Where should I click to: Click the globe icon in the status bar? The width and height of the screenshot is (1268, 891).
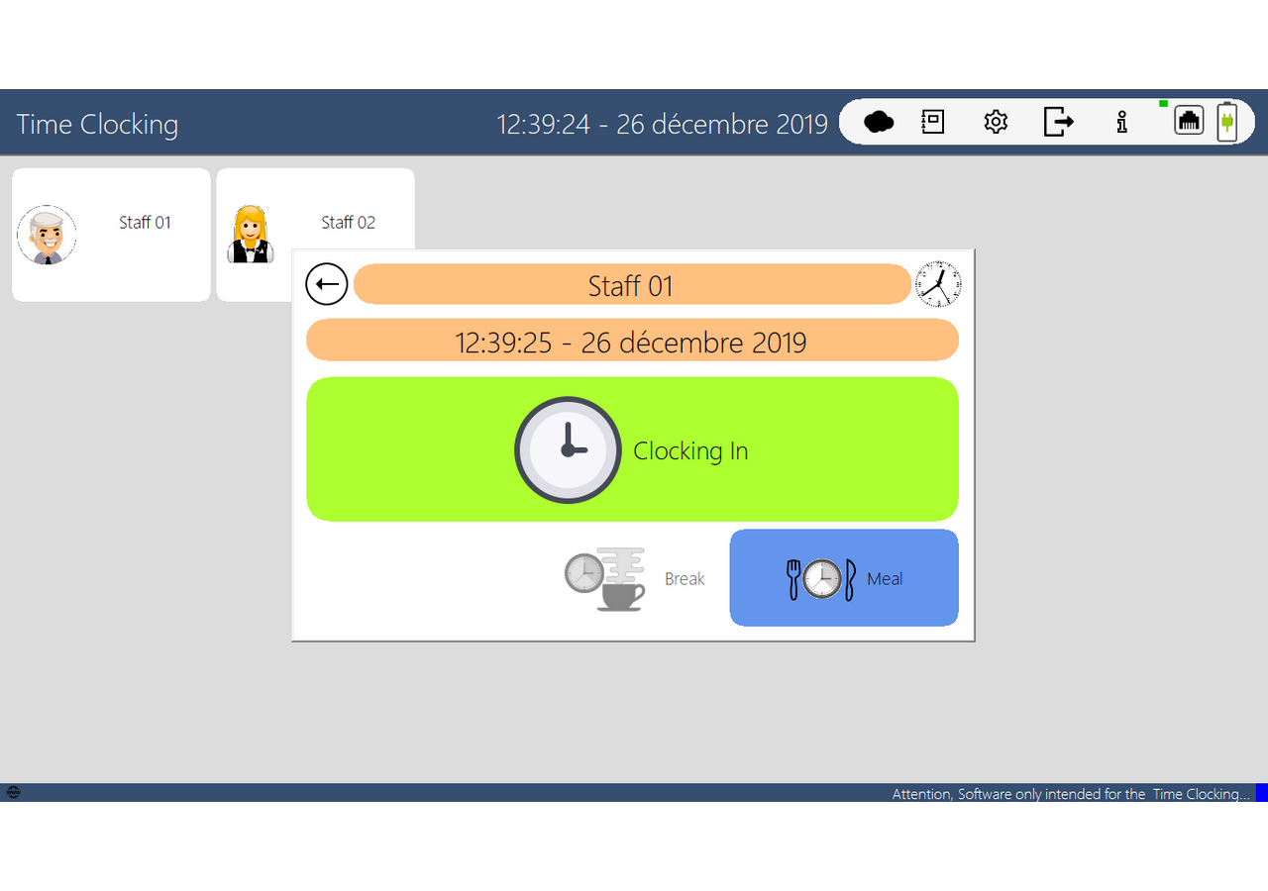coord(14,792)
